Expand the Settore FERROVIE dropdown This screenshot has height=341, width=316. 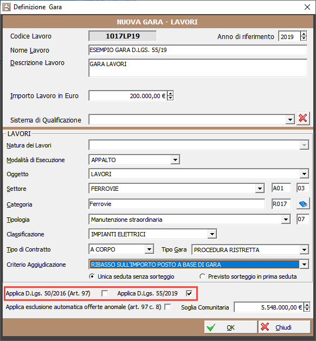click(x=260, y=189)
